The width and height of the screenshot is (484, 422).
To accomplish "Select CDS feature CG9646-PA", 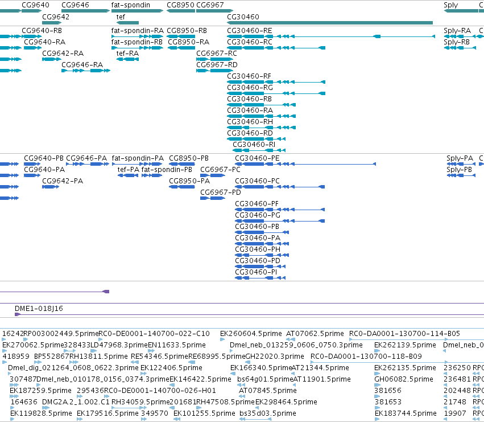I will click(x=86, y=158).
